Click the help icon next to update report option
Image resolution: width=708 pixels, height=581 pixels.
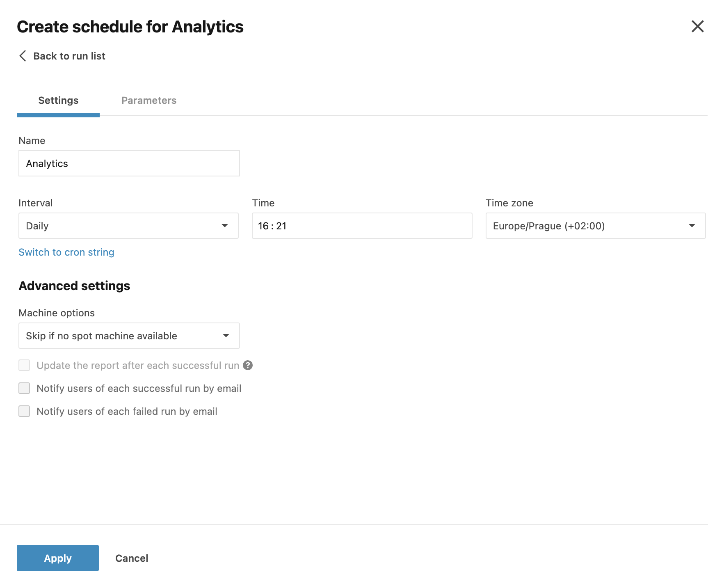tap(248, 365)
